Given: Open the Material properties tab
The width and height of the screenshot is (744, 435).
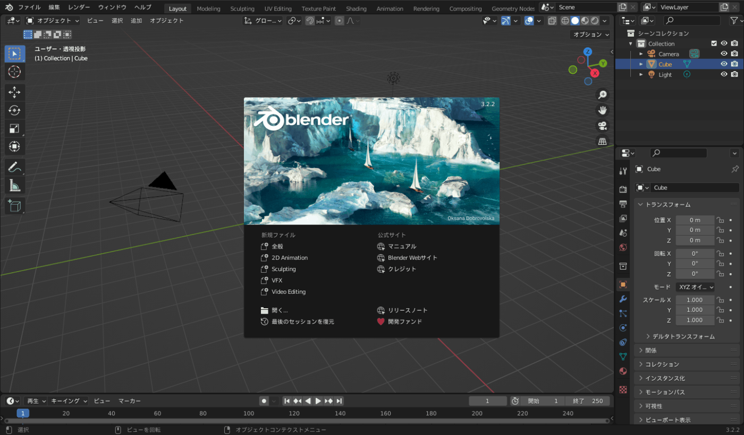Looking at the screenshot, I should click(x=623, y=371).
